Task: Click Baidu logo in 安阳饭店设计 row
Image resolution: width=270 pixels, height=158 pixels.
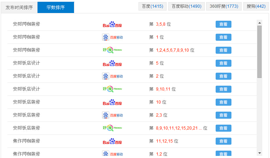Action: [112, 63]
